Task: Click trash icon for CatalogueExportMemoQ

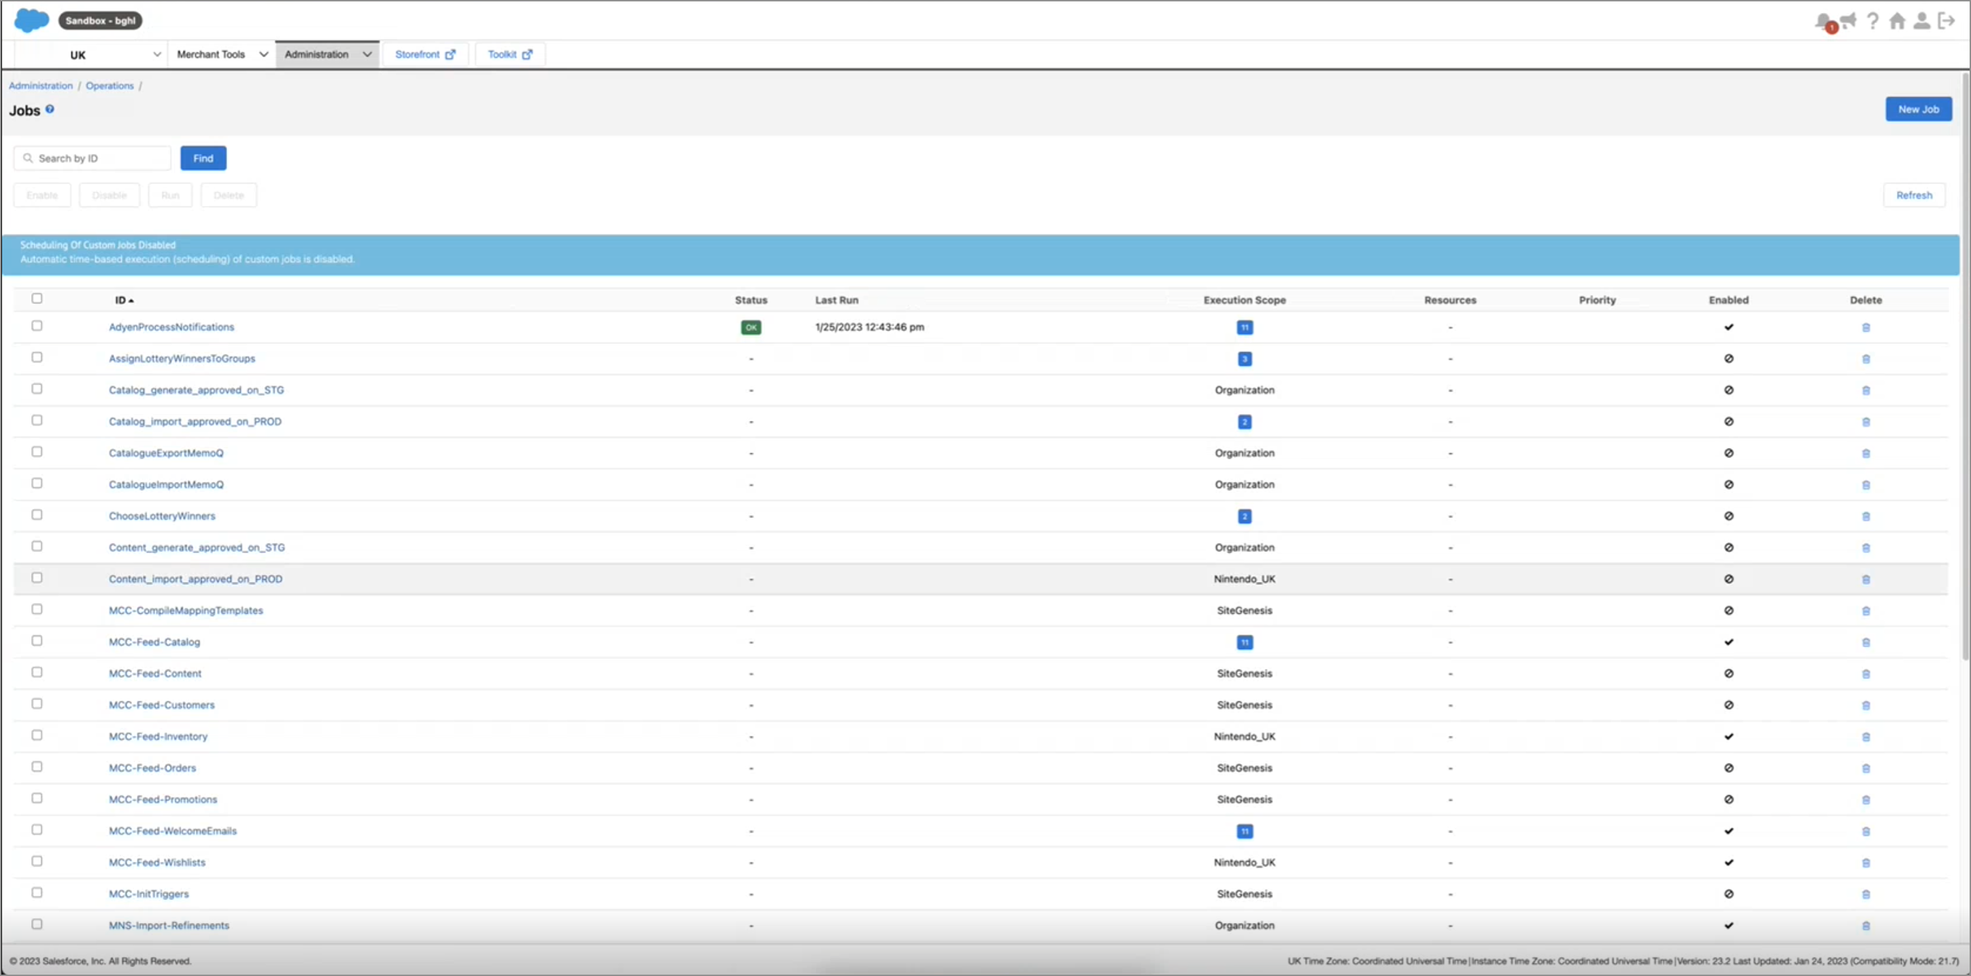Action: coord(1866,453)
